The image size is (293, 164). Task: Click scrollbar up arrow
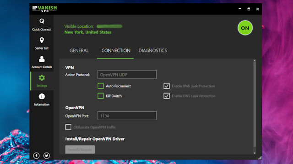pos(255,61)
